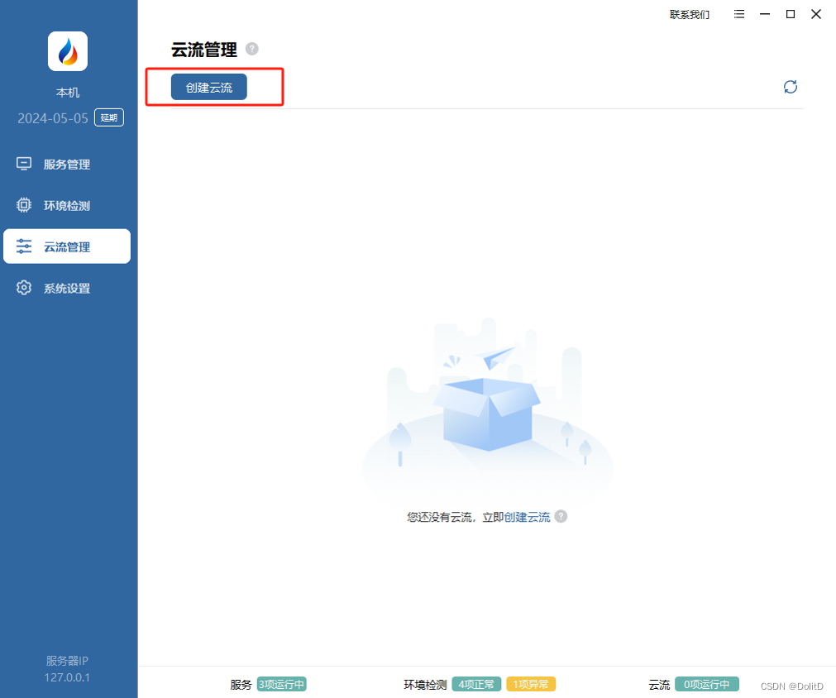Click the help icon beside 云流管理 title
Viewport: 836px width, 698px height.
click(251, 49)
